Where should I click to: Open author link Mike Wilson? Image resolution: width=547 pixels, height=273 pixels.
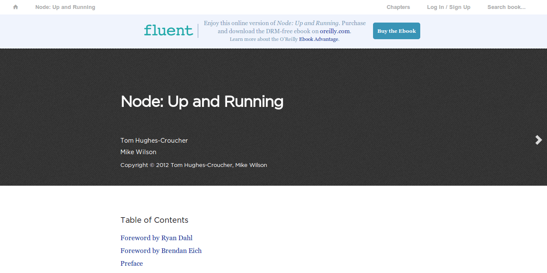[x=138, y=152]
